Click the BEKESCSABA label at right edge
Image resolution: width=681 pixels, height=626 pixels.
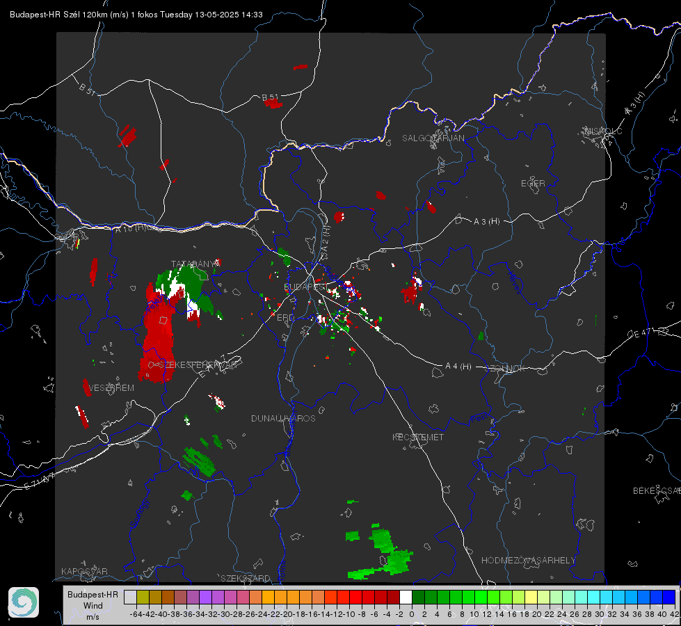click(657, 491)
